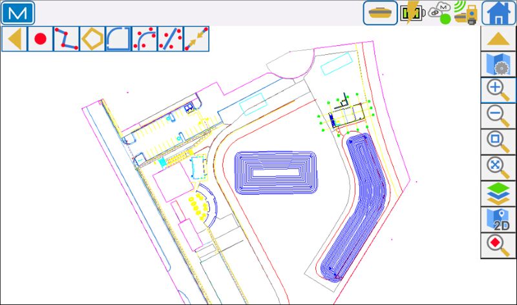Toggle the 2D map view

[x=498, y=220]
